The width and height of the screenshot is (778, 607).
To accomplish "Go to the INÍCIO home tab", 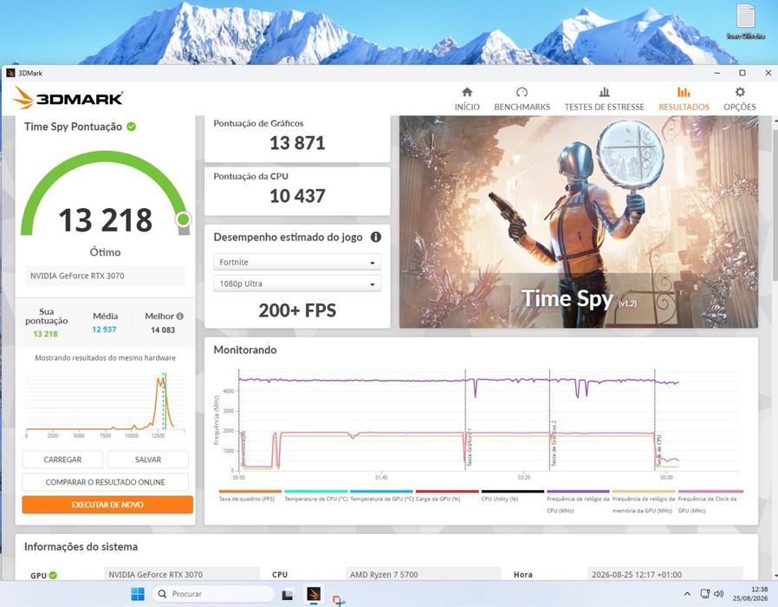I will click(x=467, y=99).
